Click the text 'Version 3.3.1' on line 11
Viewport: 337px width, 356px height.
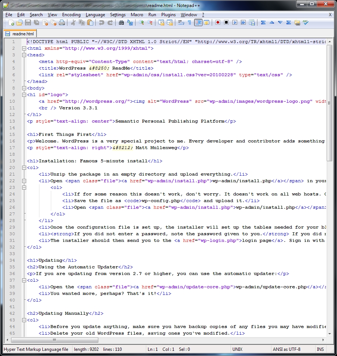click(78, 108)
